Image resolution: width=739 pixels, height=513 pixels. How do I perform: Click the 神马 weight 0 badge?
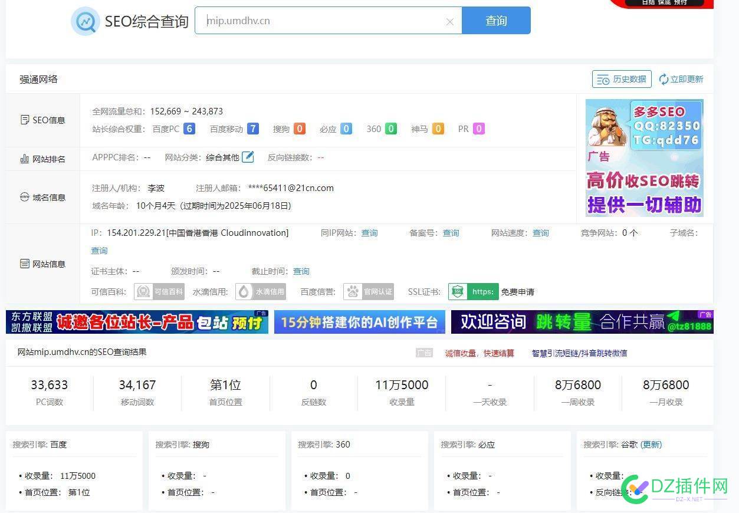438,129
